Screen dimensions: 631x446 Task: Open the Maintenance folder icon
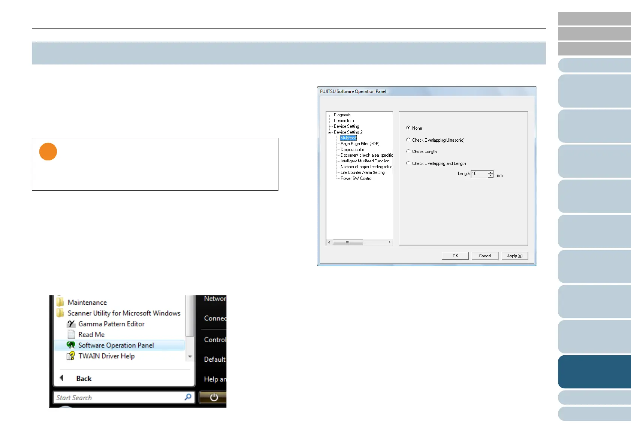pos(60,302)
